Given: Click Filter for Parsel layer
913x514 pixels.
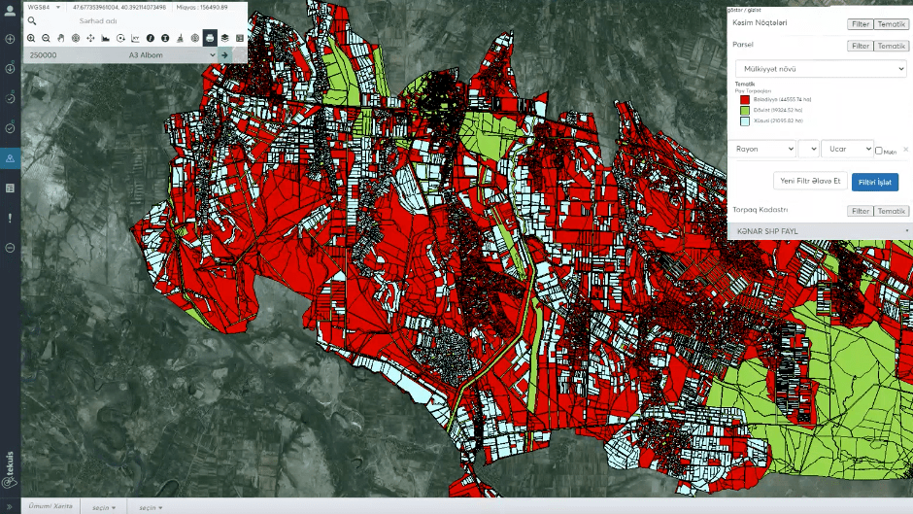Looking at the screenshot, I should [860, 46].
